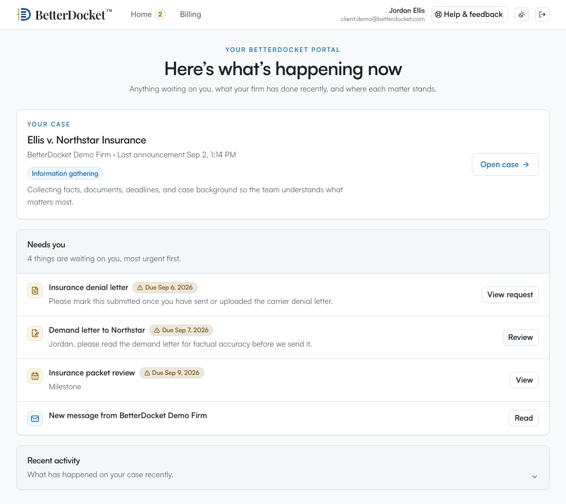Click View request for denial letter
Viewport: 566px width, 504px height.
510,295
